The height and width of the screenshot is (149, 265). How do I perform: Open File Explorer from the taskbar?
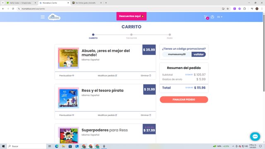point(63,146)
